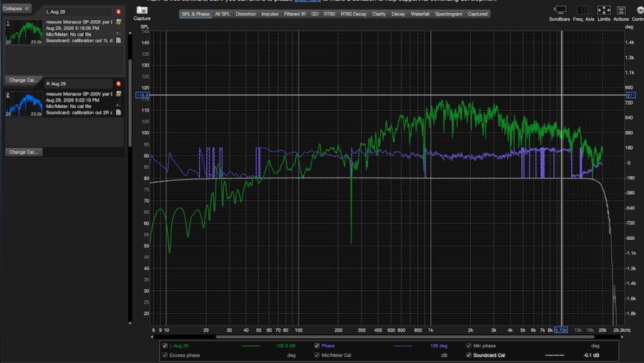Edit notes for L Aug 29 measurement
Screen dimensions: 644x363
point(118,21)
